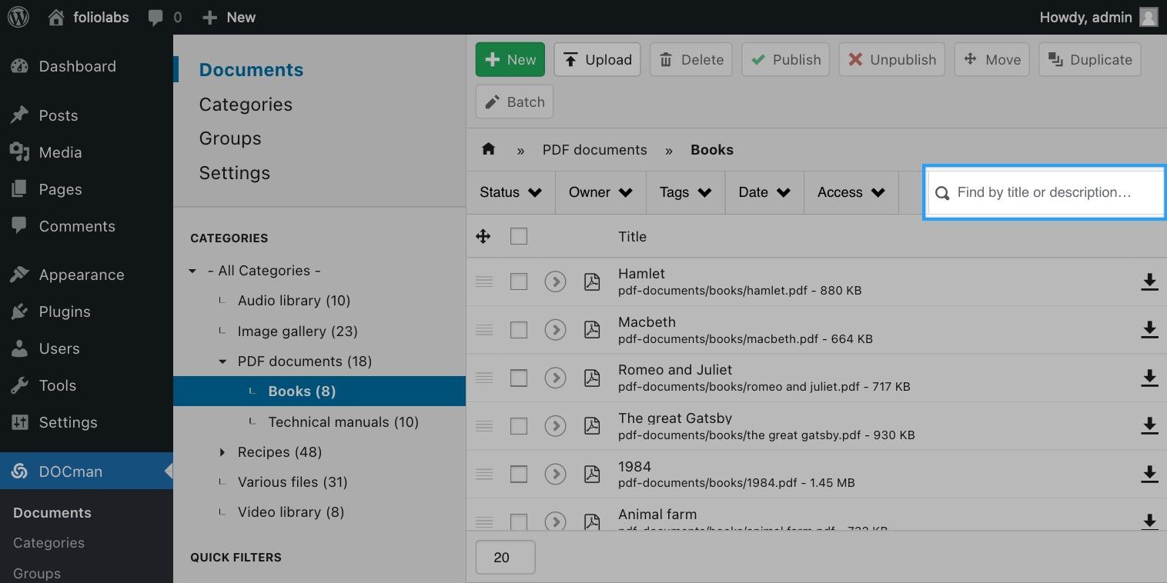Screen dimensions: 1167x583
Task: Open the Tags filter dropdown
Action: click(x=685, y=192)
